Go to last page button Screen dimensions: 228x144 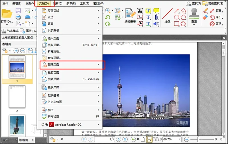pyautogui.click(x=125, y=139)
